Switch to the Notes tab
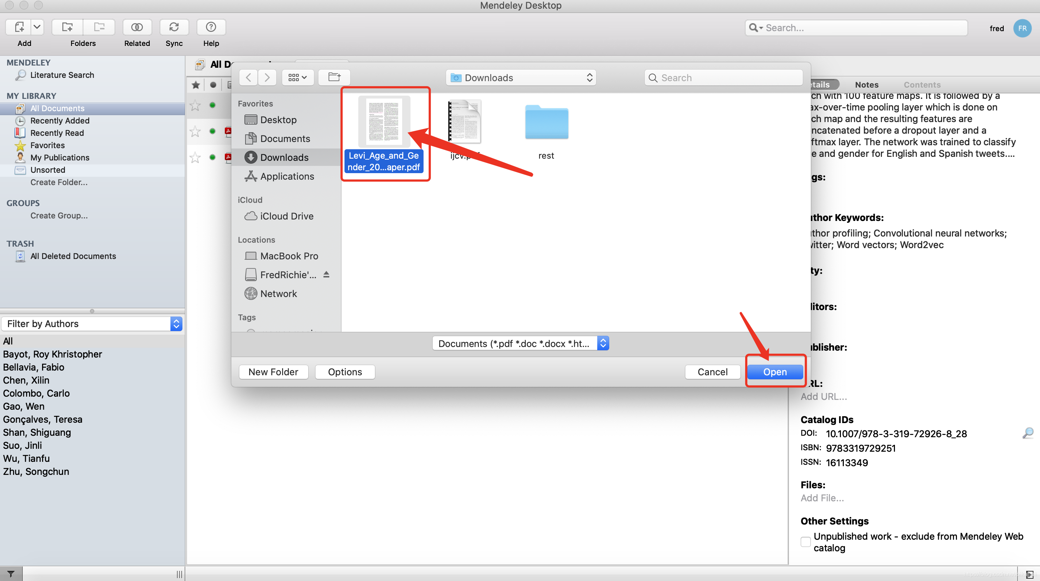This screenshot has height=581, width=1040. pos(866,84)
